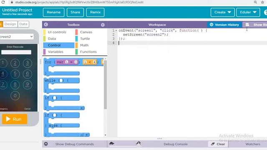Click Cancel on the passcode screen preview
The width and height of the screenshot is (267, 150).
click(x=27, y=109)
